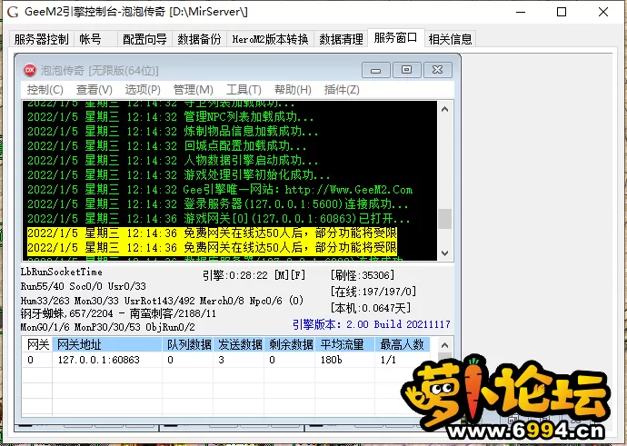
Task: Click the 队列数据 column header
Action: (x=188, y=344)
